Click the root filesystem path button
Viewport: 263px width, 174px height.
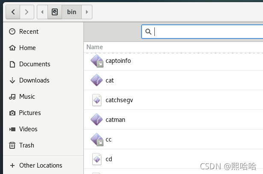[x=55, y=12]
